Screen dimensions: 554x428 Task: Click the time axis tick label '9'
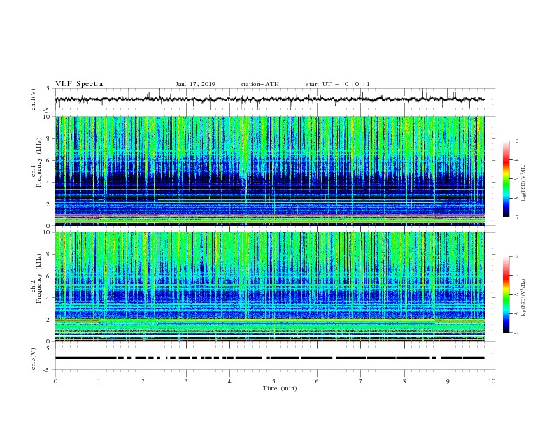pyautogui.click(x=448, y=381)
